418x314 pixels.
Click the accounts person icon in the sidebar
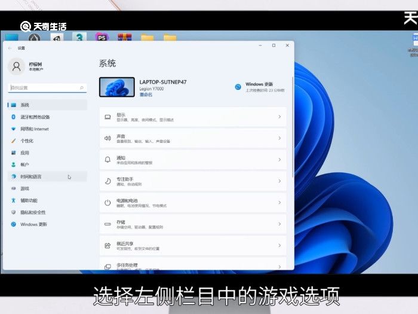point(14,164)
